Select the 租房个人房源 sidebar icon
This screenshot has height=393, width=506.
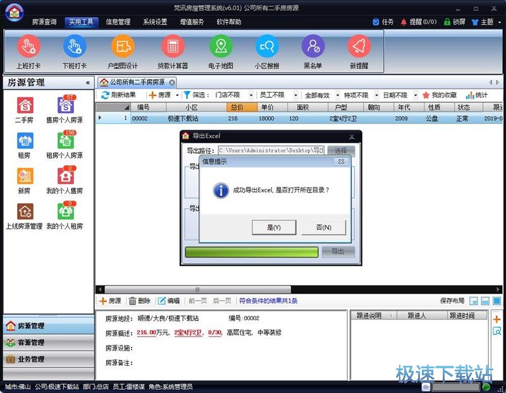pos(66,140)
